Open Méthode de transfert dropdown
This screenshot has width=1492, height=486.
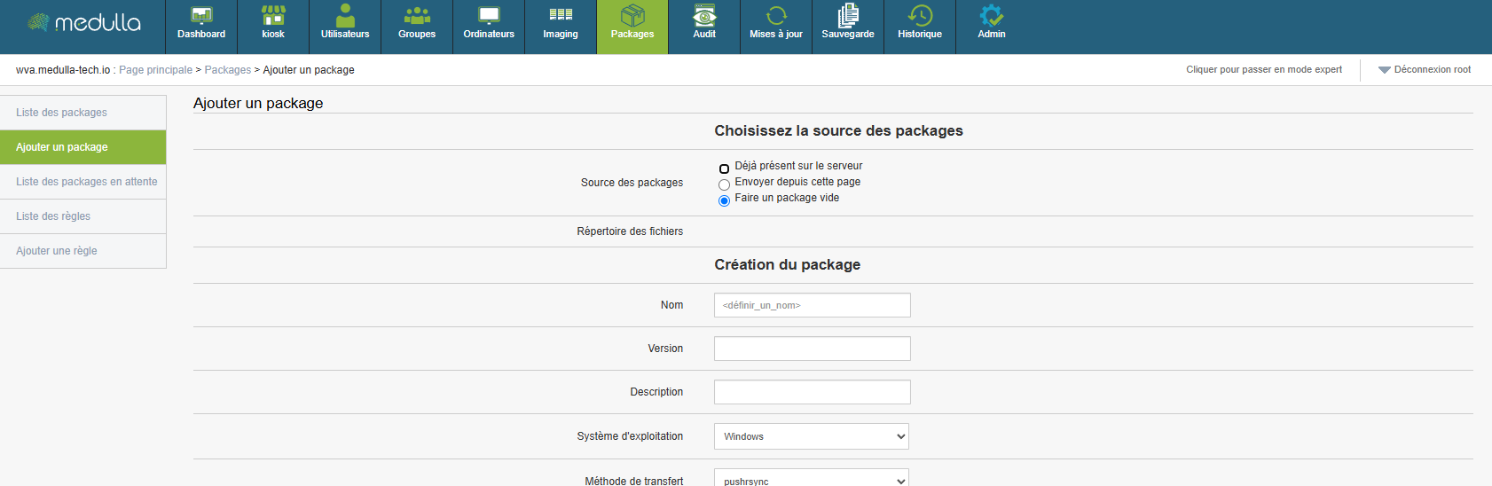pos(811,479)
